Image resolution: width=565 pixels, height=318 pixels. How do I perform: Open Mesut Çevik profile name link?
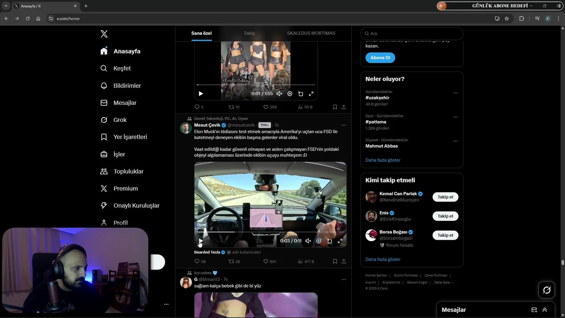click(207, 125)
